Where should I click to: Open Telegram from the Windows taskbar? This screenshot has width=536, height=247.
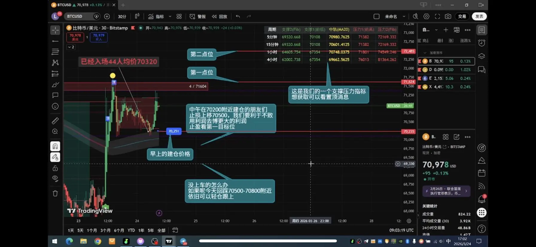tap(183, 241)
